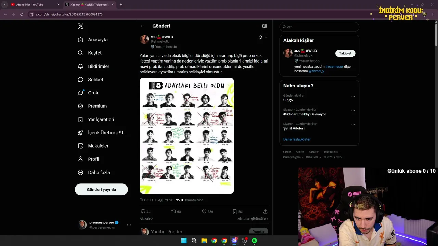Open Sohbet messages in sidebar
This screenshot has width=438, height=246.
90,80
